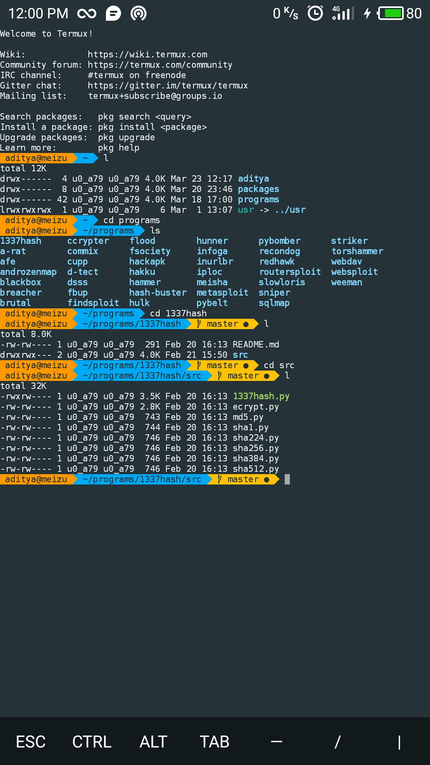Tap 'pkg upgrade' text
Screen dimensions: 430x765
pos(126,137)
